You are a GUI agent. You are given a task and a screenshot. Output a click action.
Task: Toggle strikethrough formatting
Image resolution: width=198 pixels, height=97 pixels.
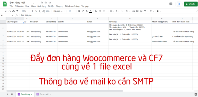point(87,11)
